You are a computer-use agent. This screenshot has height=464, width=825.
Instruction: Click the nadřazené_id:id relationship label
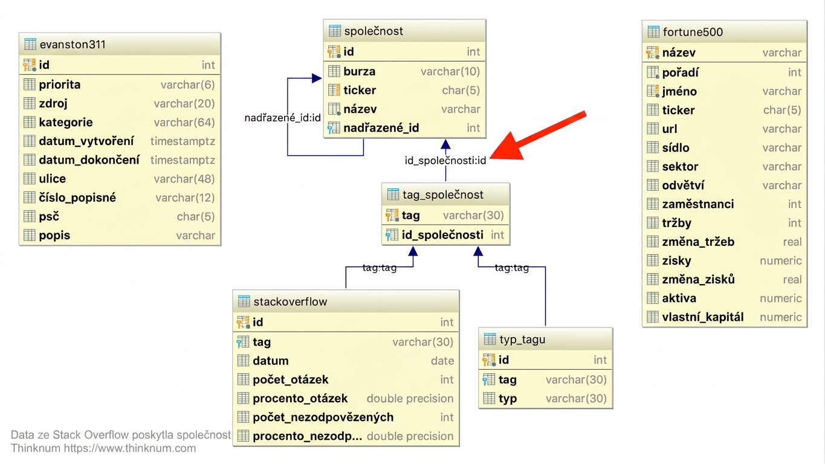tap(282, 118)
